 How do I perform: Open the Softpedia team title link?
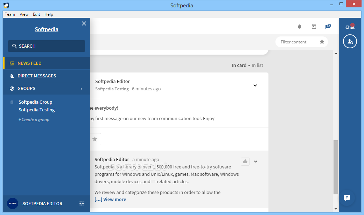click(x=47, y=29)
